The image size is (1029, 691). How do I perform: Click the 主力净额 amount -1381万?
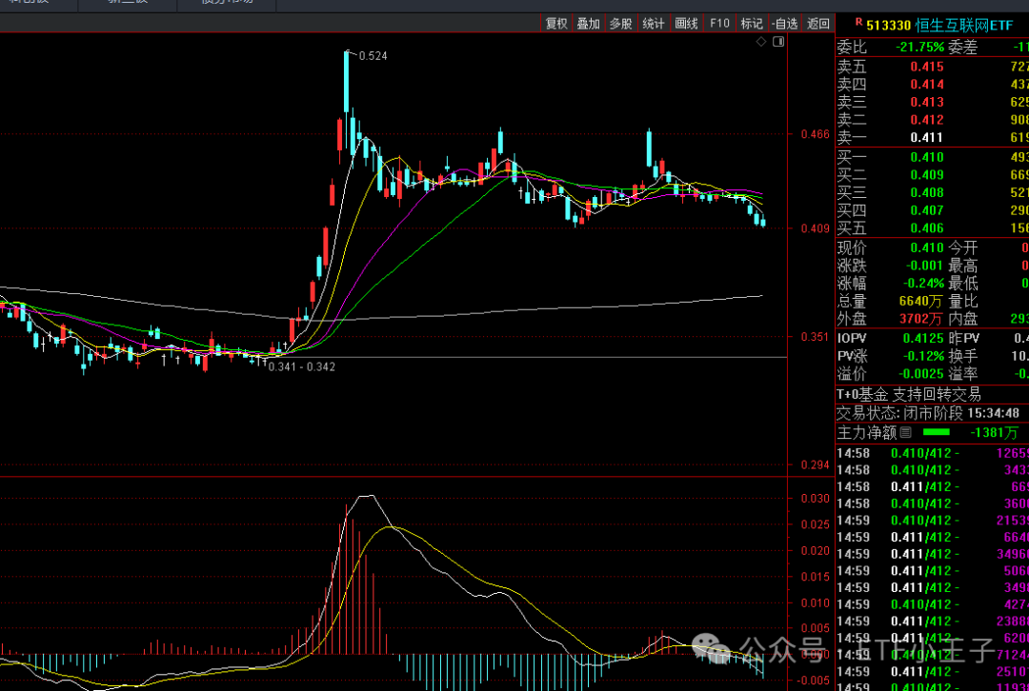point(995,433)
